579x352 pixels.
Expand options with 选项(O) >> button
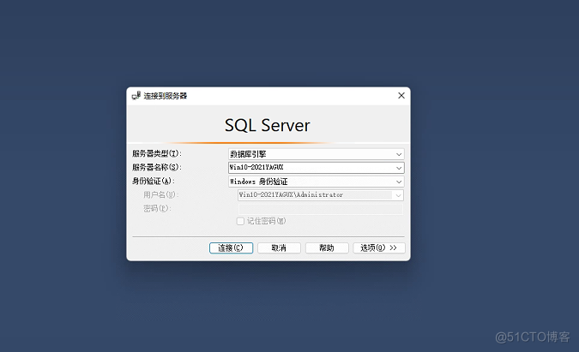379,248
